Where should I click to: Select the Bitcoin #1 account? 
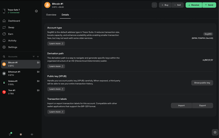click(21, 64)
